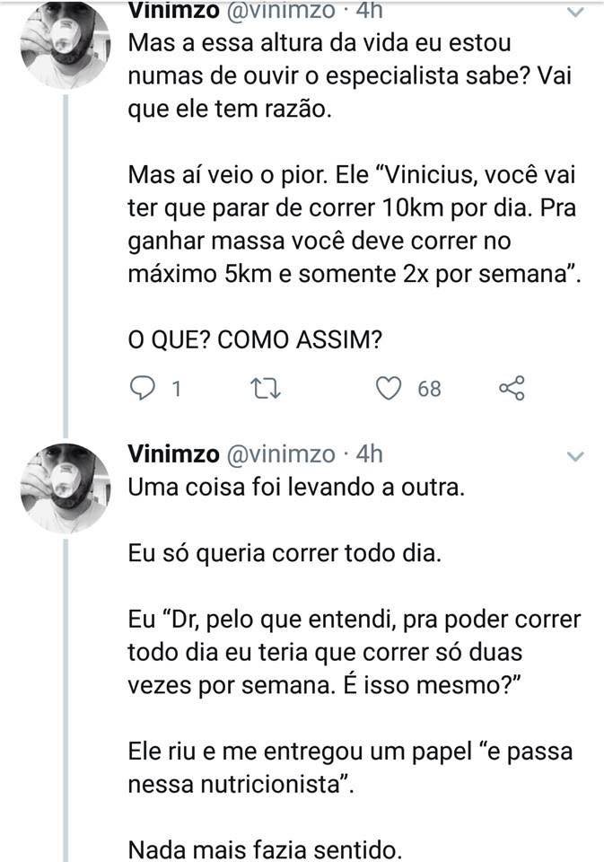Open the top tweet's profile avatar

coord(65,47)
